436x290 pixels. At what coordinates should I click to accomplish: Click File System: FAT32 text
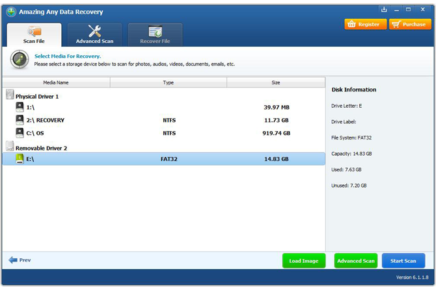351,138
